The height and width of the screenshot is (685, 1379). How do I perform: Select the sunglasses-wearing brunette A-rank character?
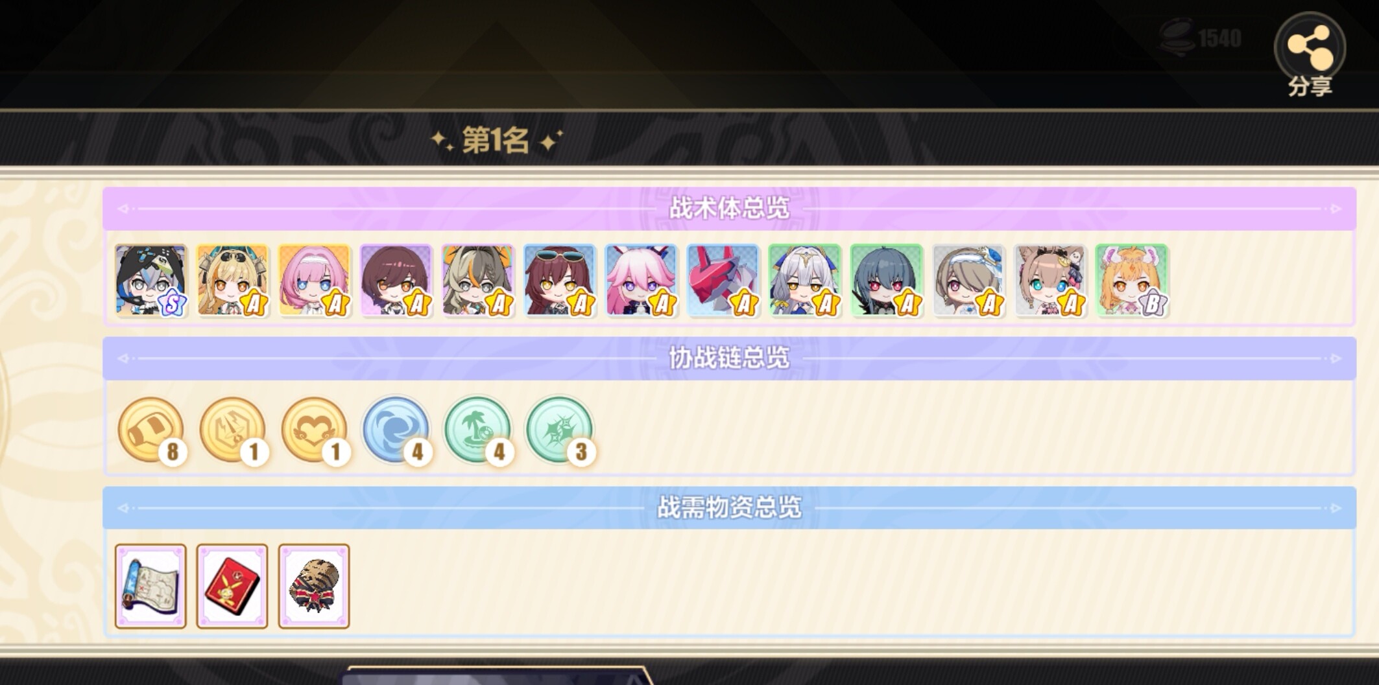[x=559, y=281]
